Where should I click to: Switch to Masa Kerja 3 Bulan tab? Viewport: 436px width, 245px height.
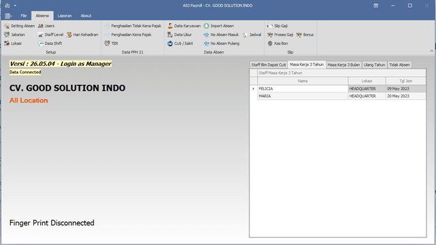343,65
